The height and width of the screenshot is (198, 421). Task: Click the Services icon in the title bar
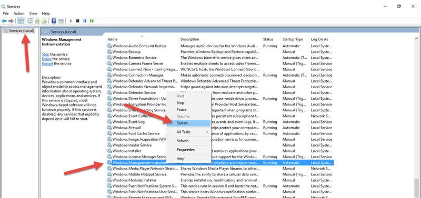pos(3,6)
